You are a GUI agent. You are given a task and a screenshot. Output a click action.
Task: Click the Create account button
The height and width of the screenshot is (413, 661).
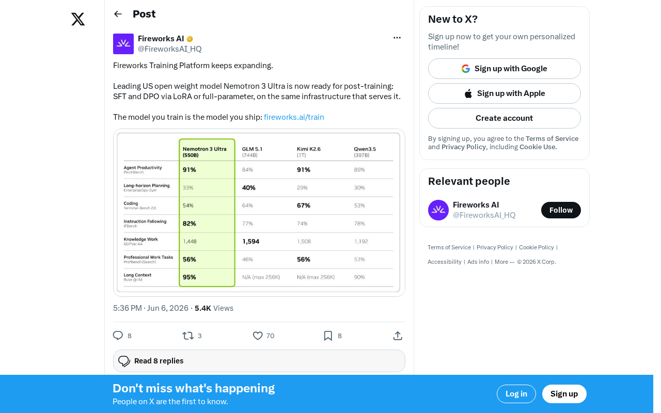pos(505,118)
